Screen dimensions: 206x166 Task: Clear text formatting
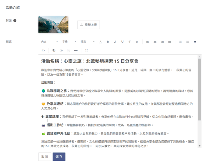137,42
